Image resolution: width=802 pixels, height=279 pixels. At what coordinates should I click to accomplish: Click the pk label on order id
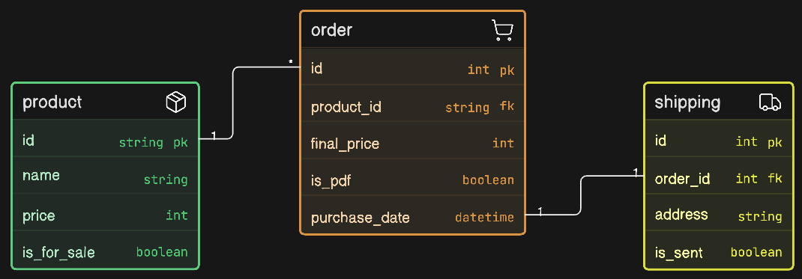pos(507,70)
